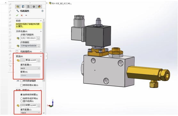The height and width of the screenshot is (116, 178).
Task: Click the assembly icon beside route subassembly field
Action: [18, 38]
